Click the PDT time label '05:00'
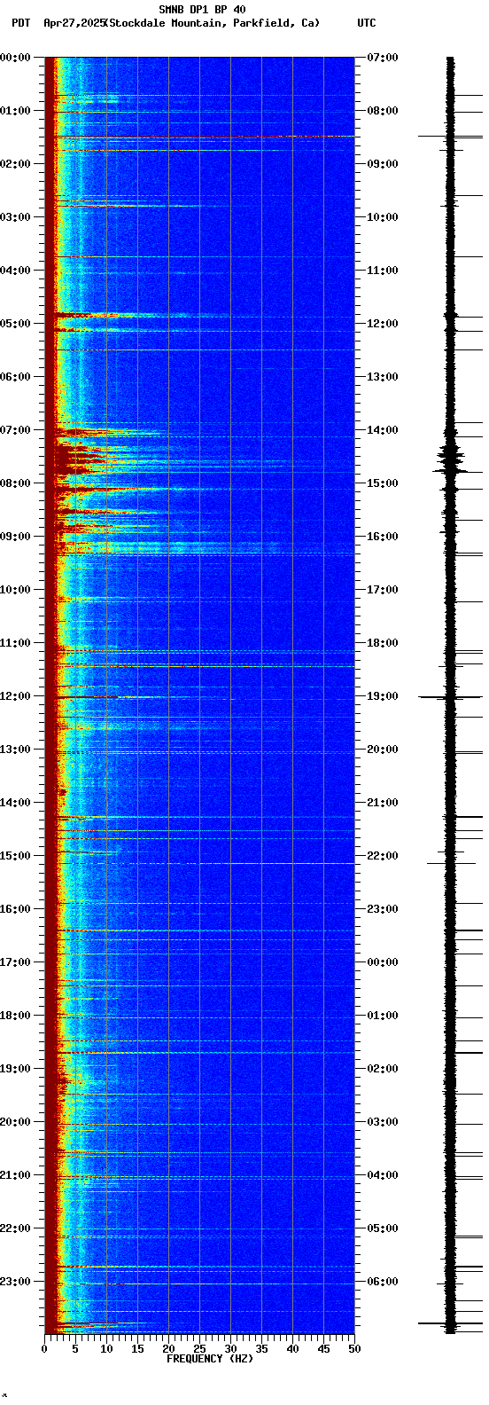This screenshot has width=489, height=1405. point(15,324)
